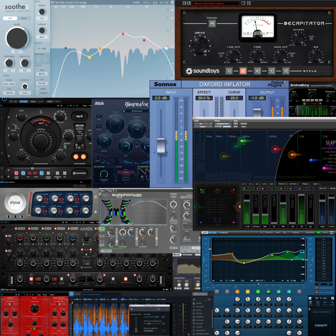Click the RX icon in the RX title bar

tap(72, 294)
